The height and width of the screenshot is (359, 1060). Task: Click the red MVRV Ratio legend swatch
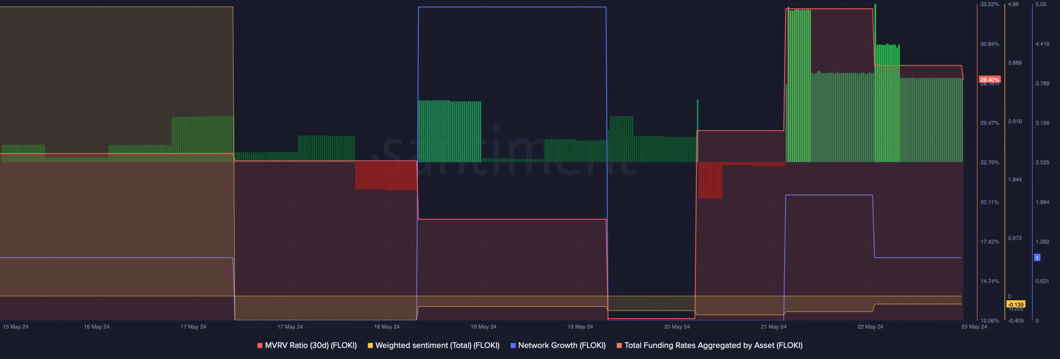pos(260,345)
